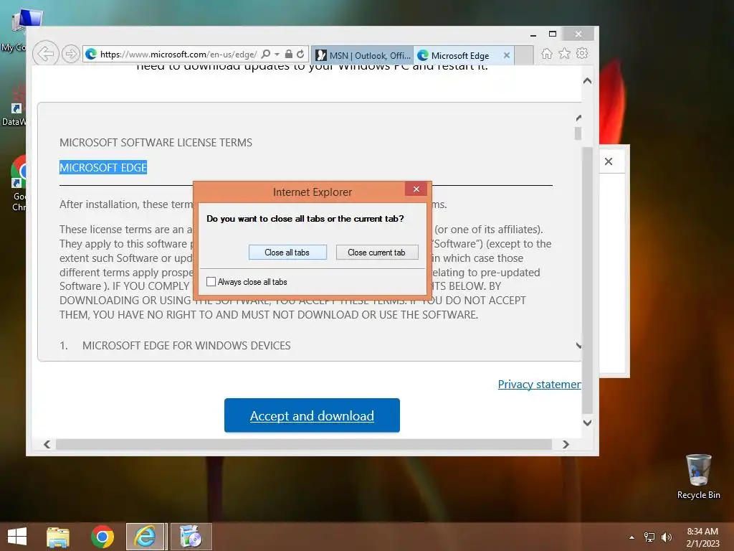Close the panel behind the browser
The width and height of the screenshot is (734, 551).
click(x=609, y=161)
